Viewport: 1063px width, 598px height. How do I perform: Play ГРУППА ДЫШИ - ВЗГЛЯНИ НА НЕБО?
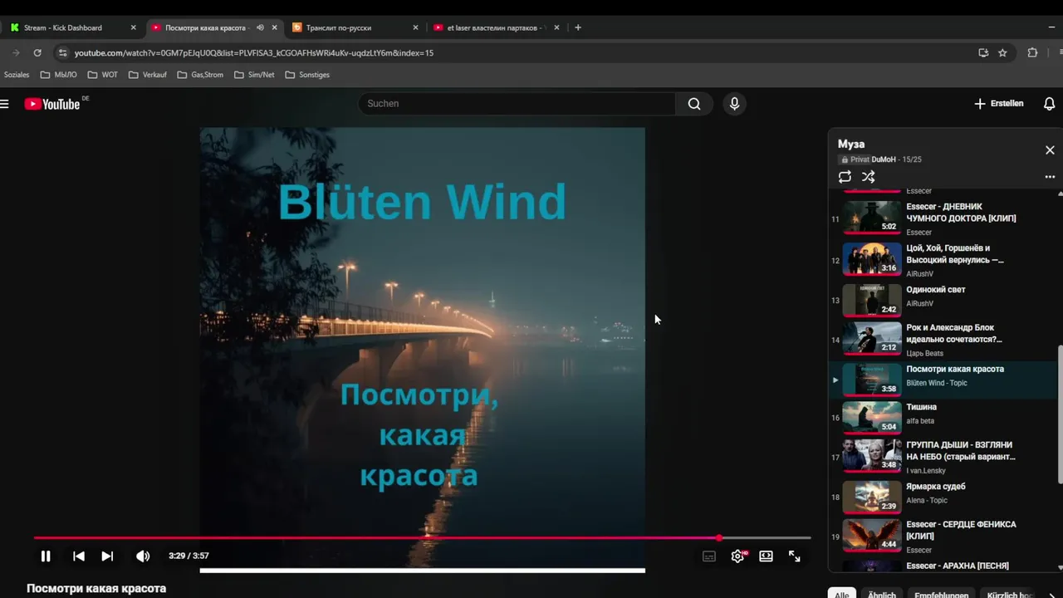click(943, 456)
